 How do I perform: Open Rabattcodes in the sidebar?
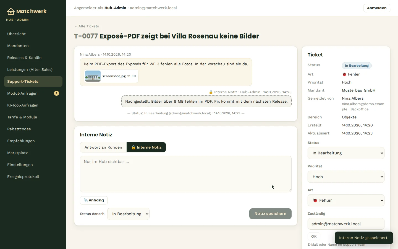[x=33, y=129]
